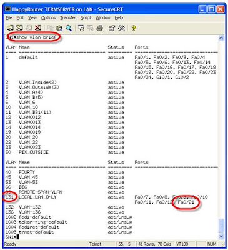
Task: Click the 'show vlan brief' command text
Action: (x=36, y=37)
